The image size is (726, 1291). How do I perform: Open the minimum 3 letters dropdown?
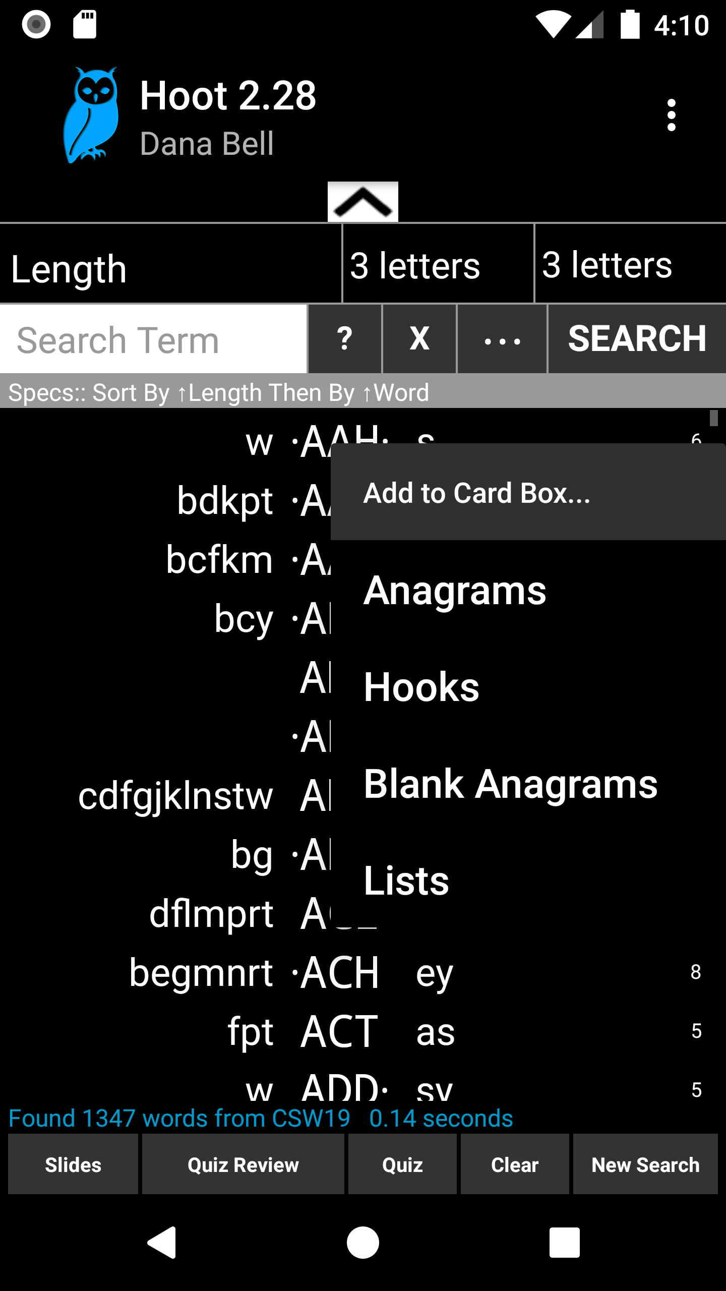point(438,264)
